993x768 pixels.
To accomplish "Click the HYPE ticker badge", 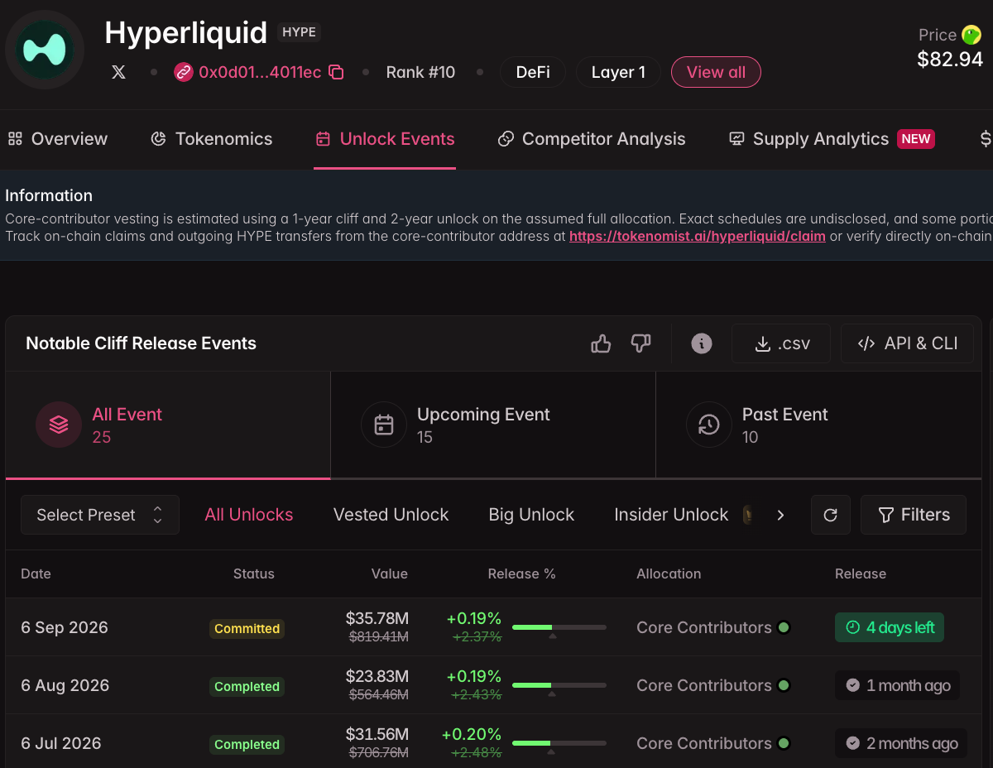I will coord(299,32).
